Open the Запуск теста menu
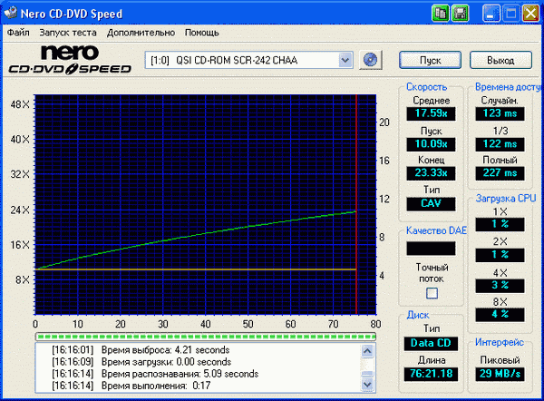 point(66,32)
